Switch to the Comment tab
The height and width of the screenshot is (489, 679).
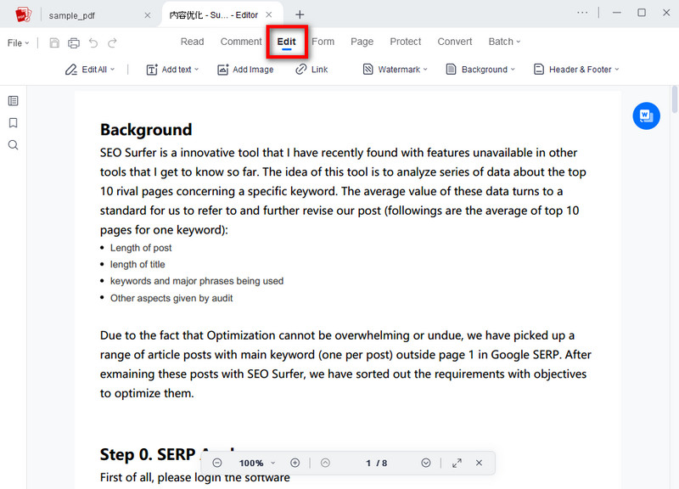click(x=241, y=42)
